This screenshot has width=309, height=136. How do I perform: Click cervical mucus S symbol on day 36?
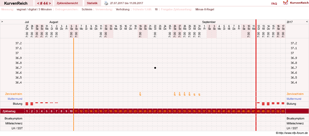[199, 95]
